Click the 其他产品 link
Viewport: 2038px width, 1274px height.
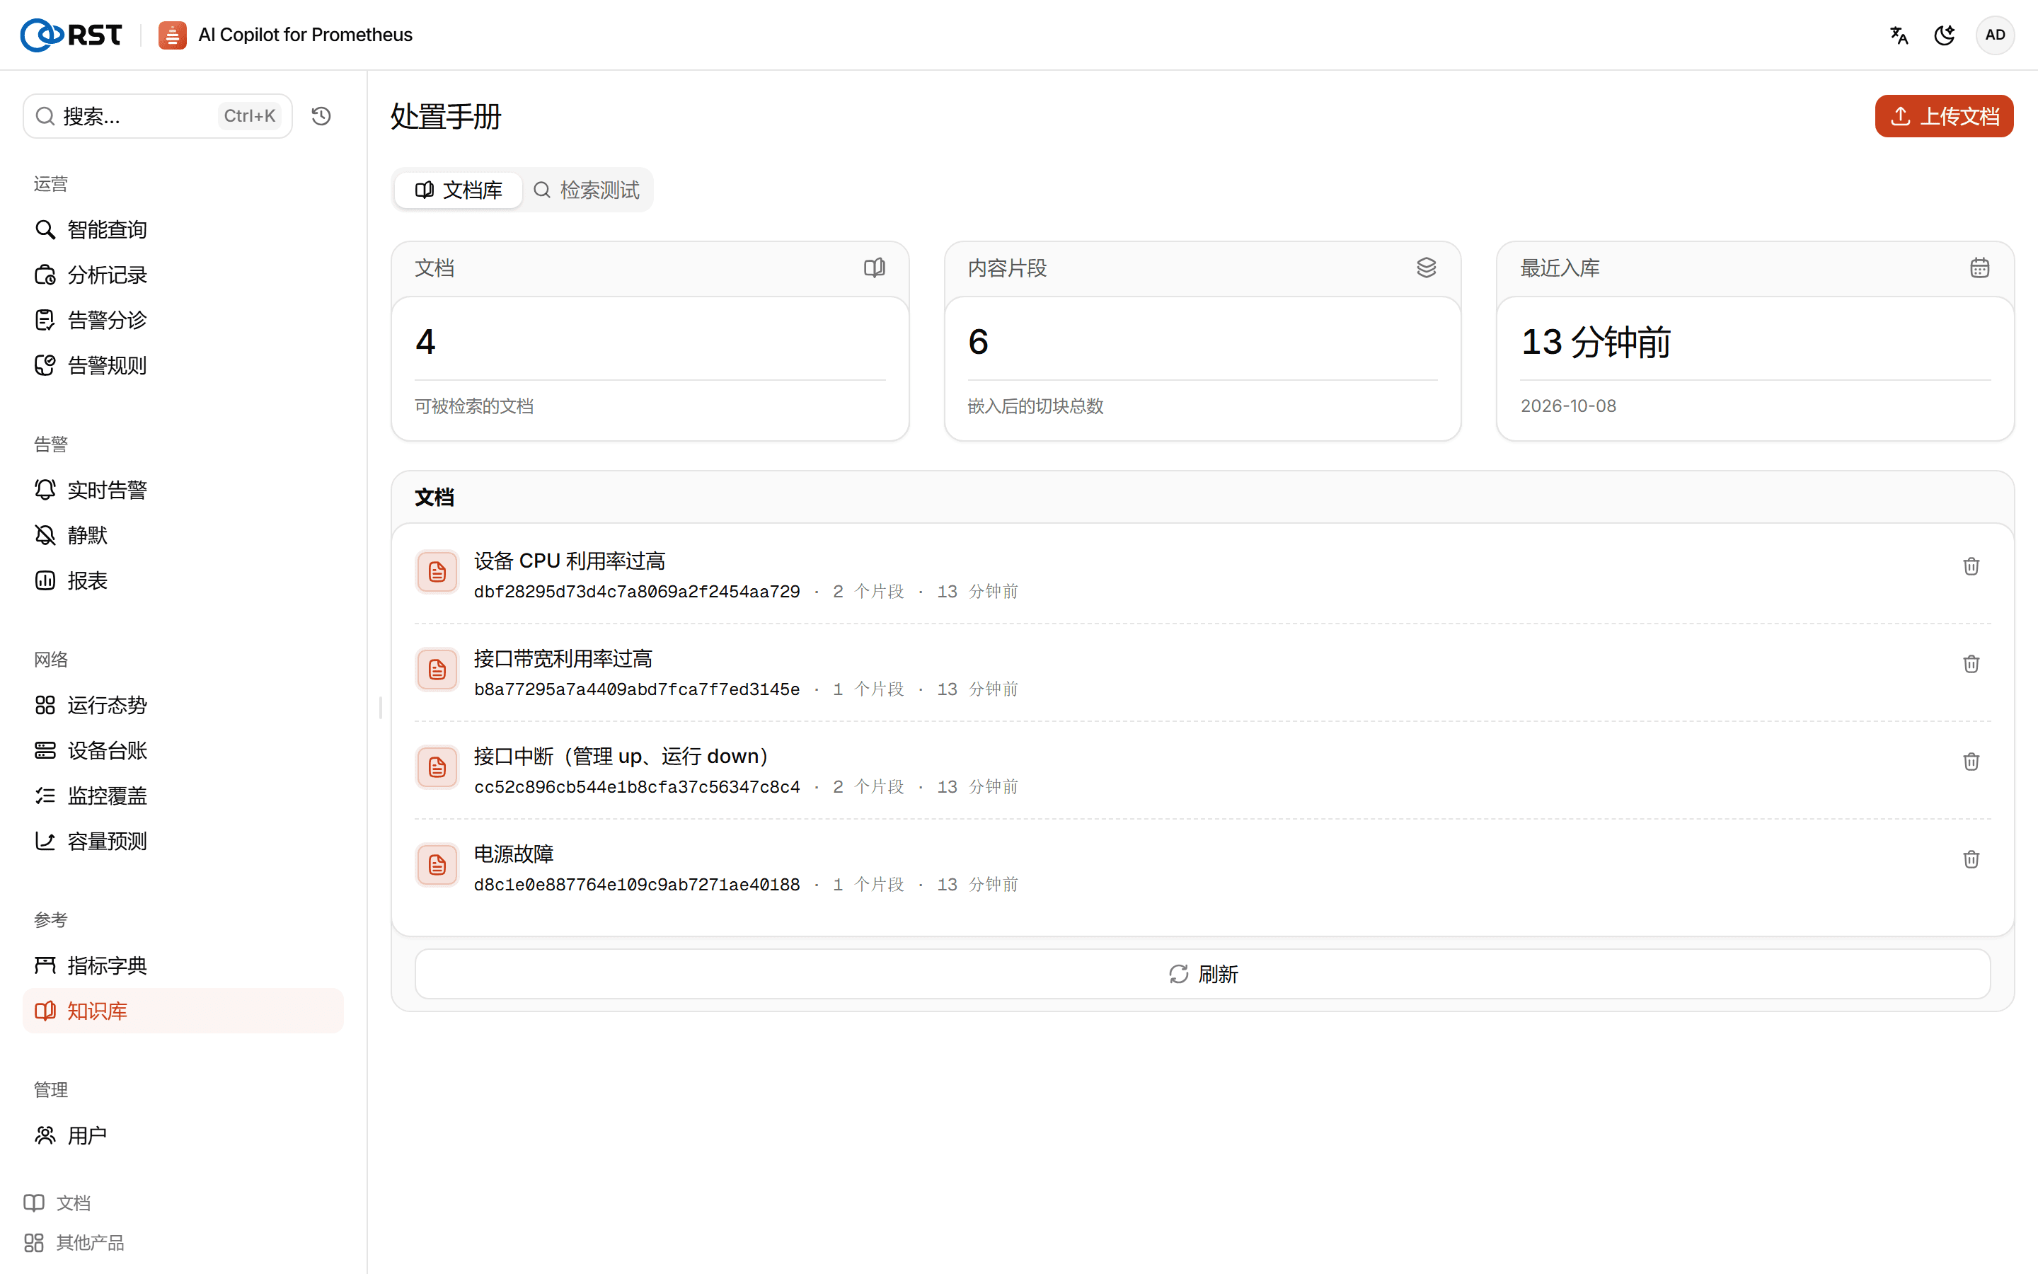[x=74, y=1243]
